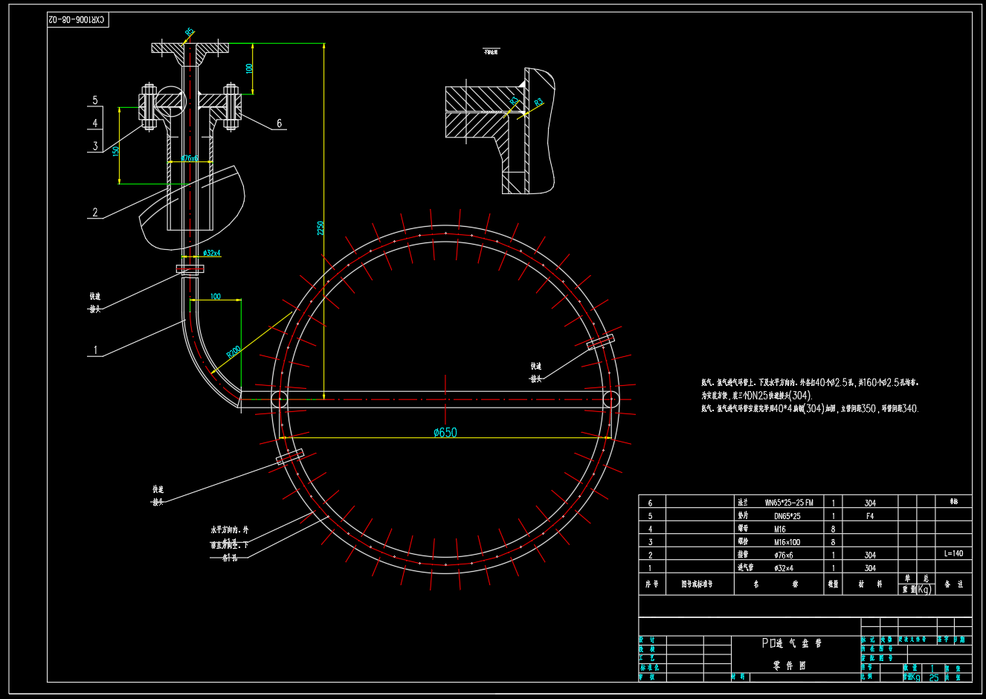Select part callout number 2 leader label

[x=95, y=213]
